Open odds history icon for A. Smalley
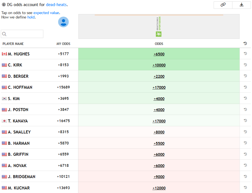 point(245,132)
